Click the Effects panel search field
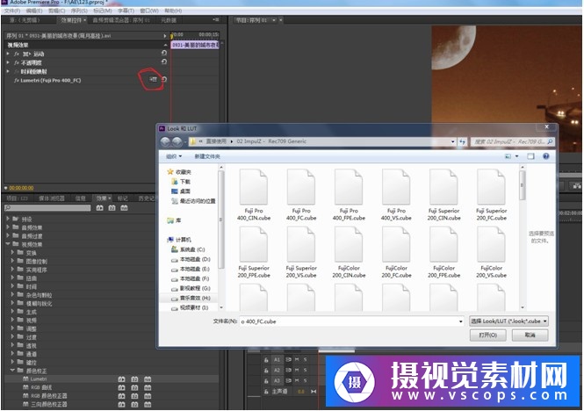Screen dimensions: 584x411 click(47, 208)
